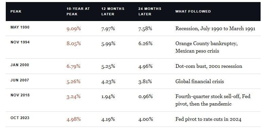Click the MAY 1990 row label
265x131 pixels.
[20, 27]
